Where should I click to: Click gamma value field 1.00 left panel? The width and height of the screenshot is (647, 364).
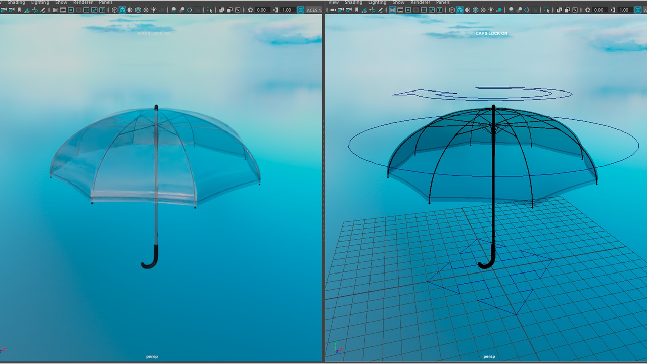(287, 10)
